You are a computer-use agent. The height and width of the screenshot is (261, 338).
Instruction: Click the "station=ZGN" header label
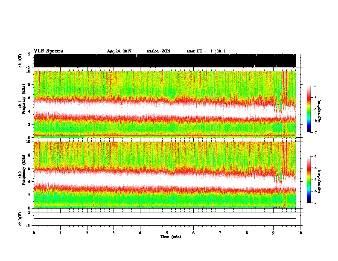[x=158, y=51]
